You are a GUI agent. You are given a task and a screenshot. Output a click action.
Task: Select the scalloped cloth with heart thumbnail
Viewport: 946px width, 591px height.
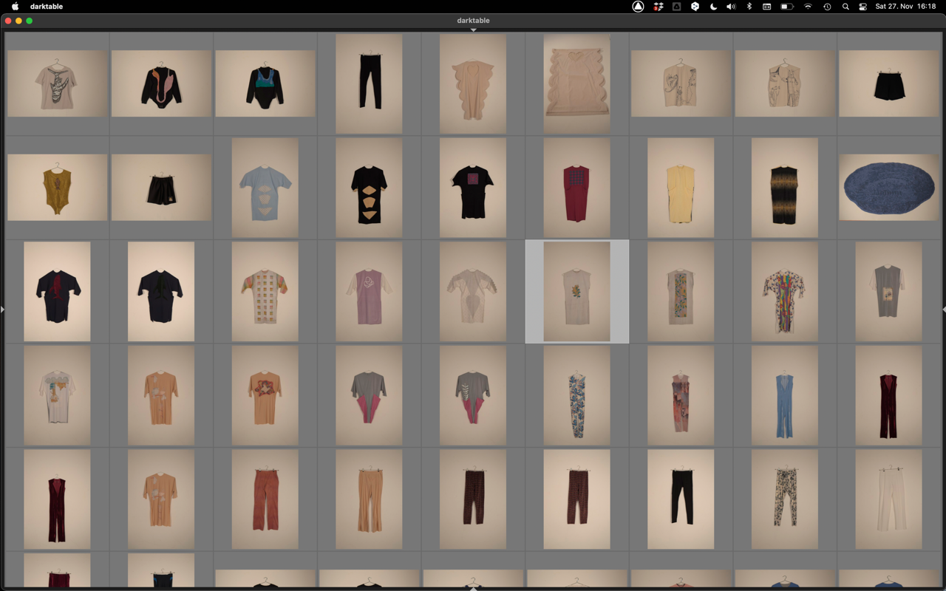point(576,83)
